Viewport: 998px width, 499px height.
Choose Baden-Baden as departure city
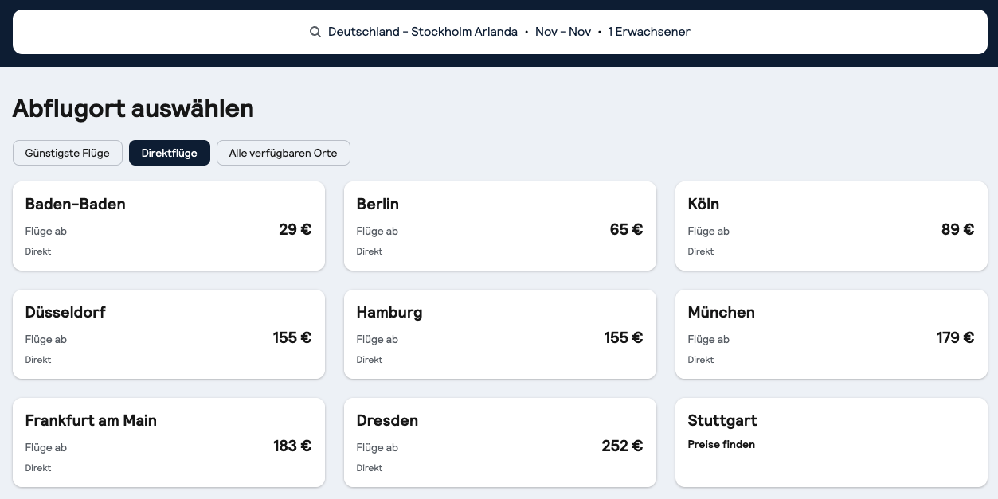pos(169,226)
